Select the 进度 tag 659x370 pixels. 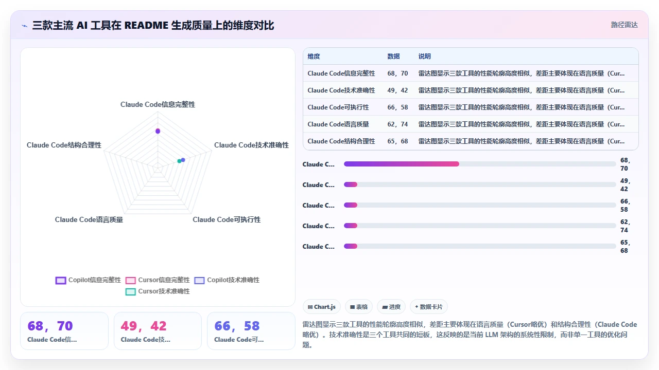coord(391,307)
